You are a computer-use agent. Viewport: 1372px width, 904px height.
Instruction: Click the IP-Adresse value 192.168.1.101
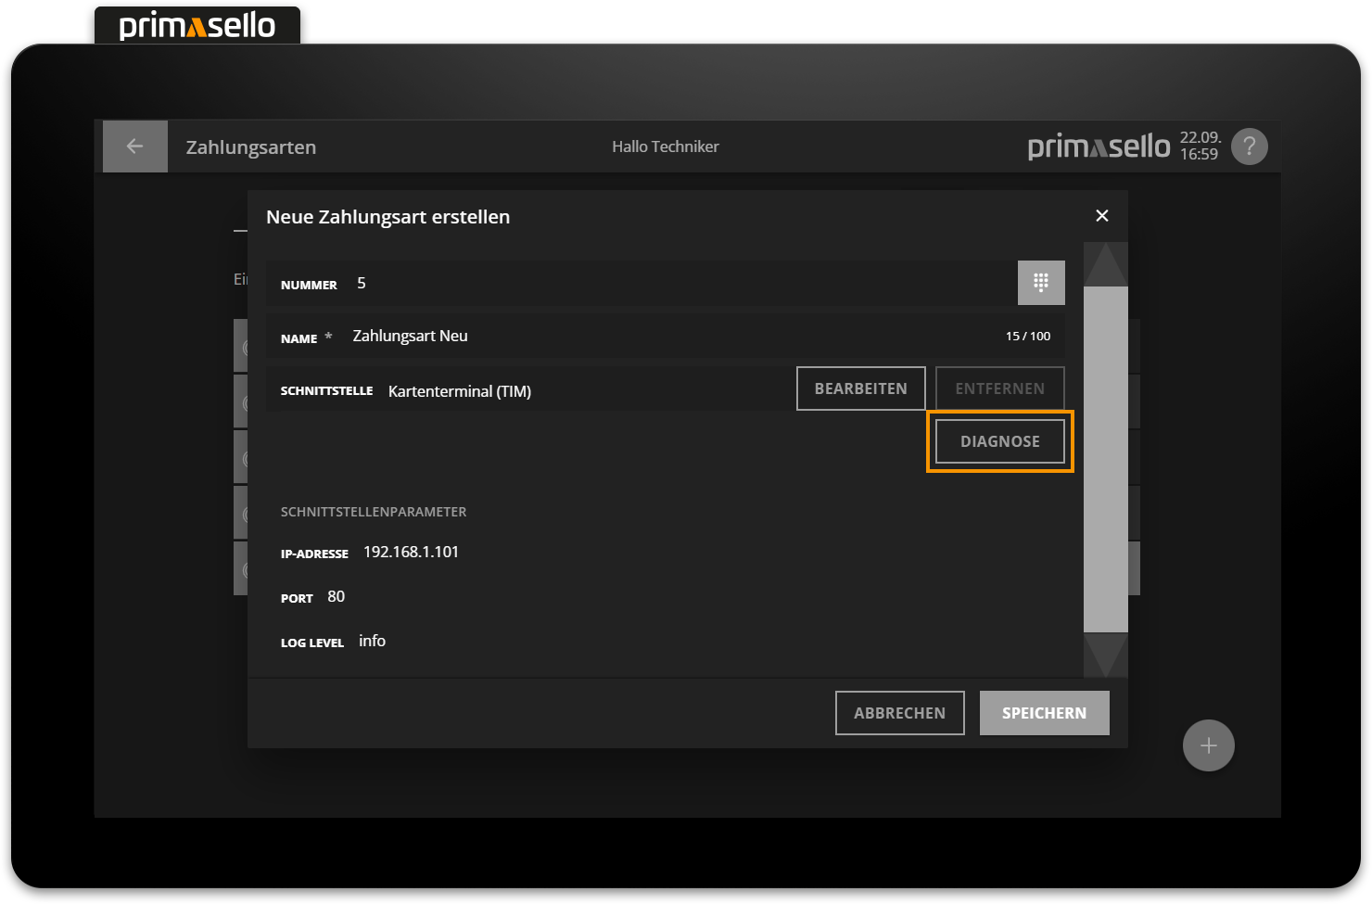[411, 553]
